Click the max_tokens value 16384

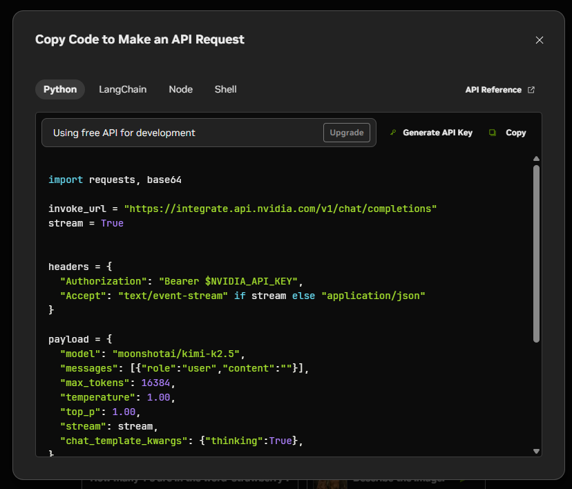[x=155, y=383]
